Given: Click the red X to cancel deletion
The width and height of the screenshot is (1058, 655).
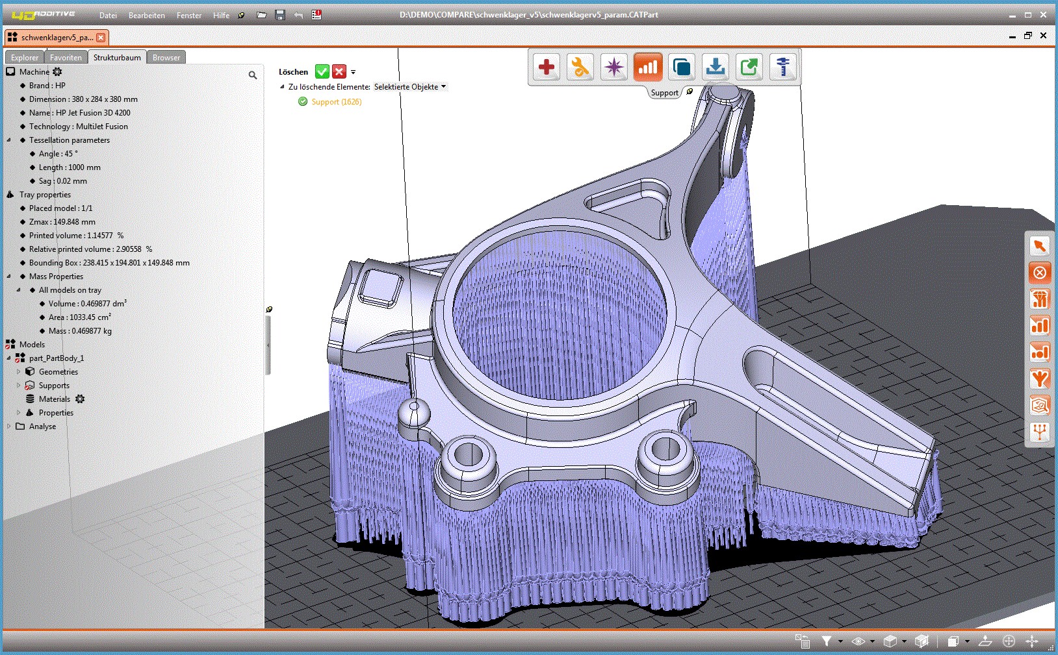Looking at the screenshot, I should click(x=339, y=71).
